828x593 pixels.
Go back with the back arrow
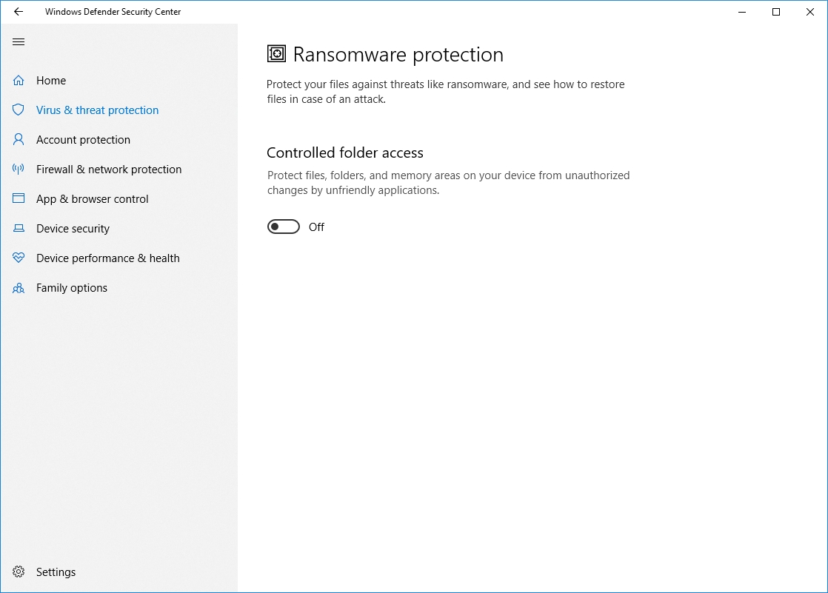click(19, 12)
